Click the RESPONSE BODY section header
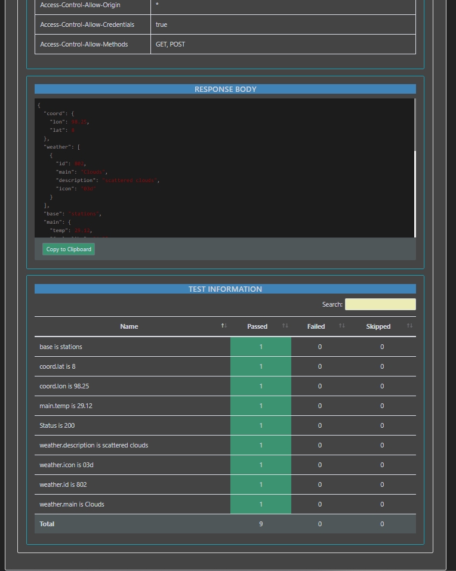Image resolution: width=456 pixels, height=571 pixels. pos(225,89)
